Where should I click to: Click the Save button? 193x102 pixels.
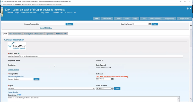click(x=97, y=19)
